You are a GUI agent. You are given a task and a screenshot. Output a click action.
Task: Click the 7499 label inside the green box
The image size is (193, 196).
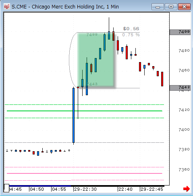point(92,35)
